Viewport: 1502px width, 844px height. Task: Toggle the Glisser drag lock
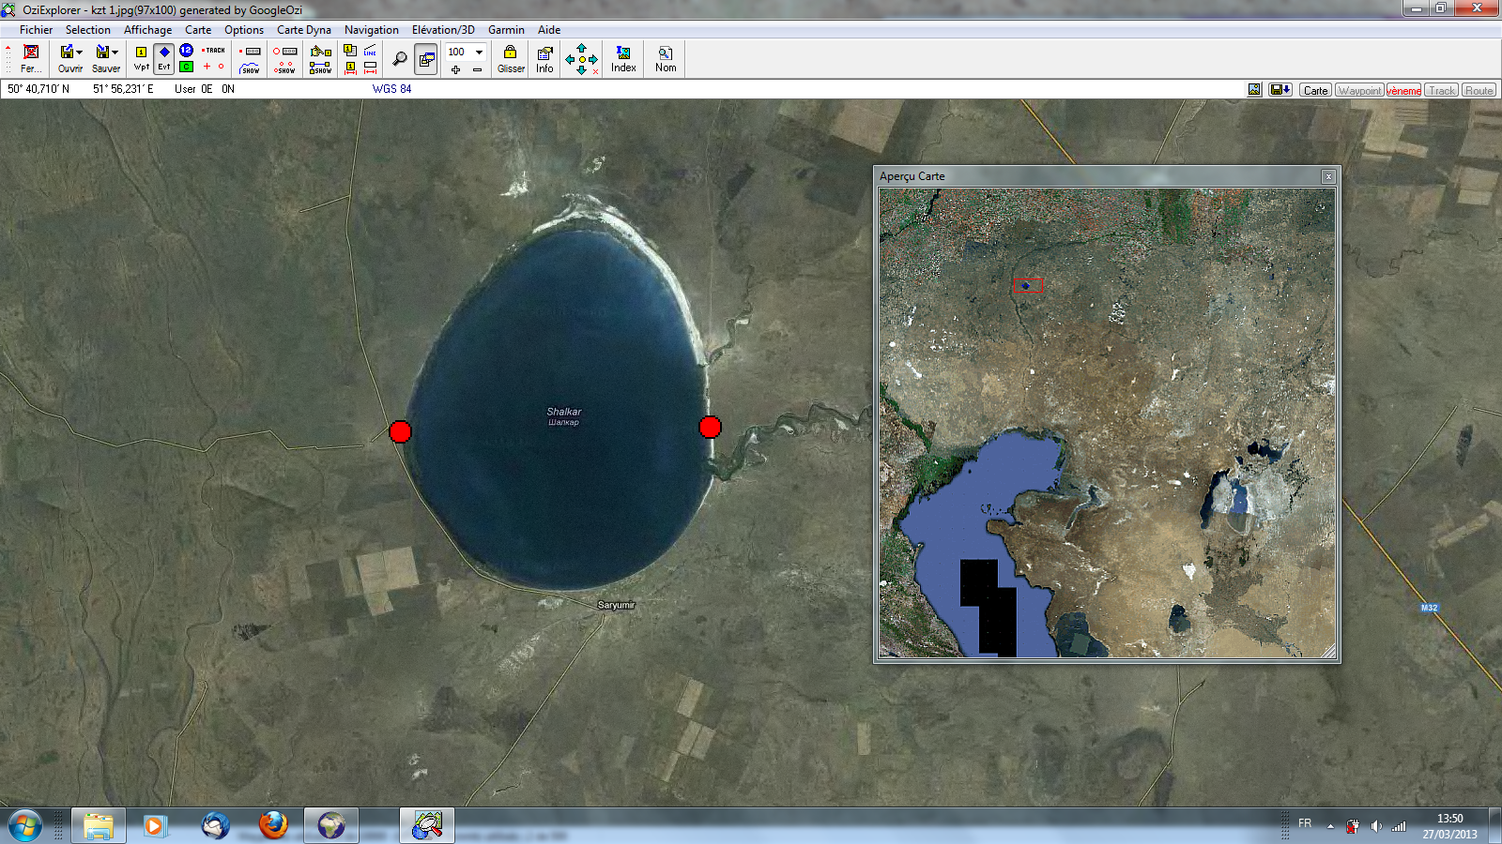511,58
